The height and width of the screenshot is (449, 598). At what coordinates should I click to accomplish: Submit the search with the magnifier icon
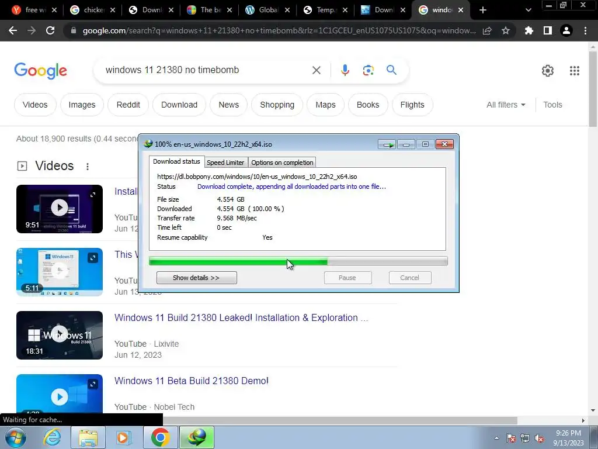(x=391, y=70)
